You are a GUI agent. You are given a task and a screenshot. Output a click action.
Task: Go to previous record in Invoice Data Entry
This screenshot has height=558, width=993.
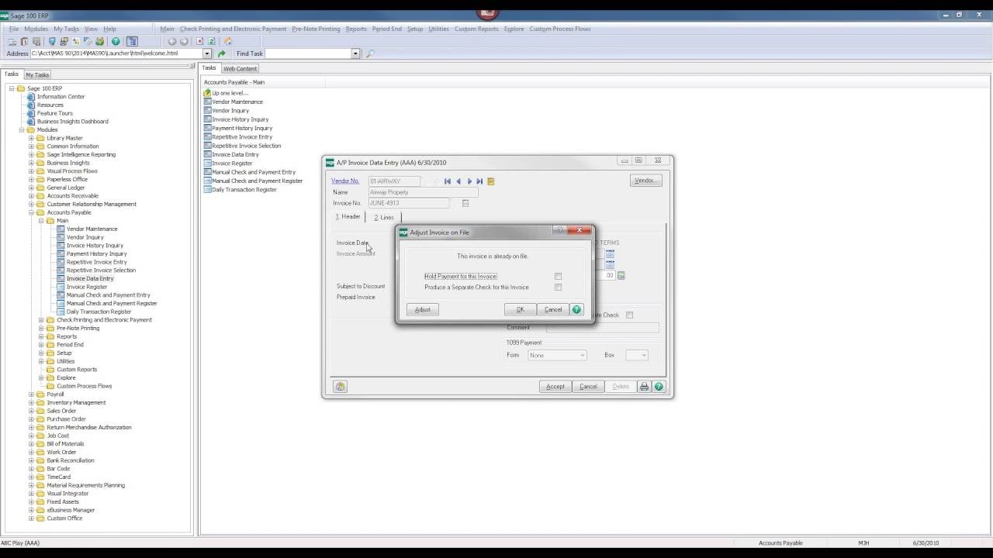coord(458,181)
